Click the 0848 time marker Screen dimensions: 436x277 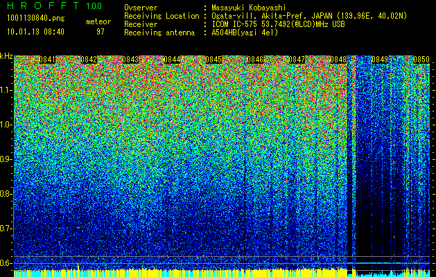coord(338,60)
